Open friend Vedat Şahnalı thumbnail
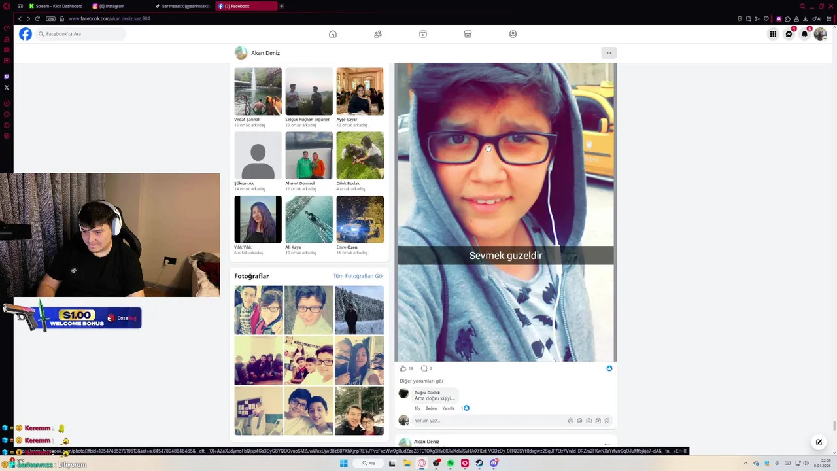The height and width of the screenshot is (471, 837). (258, 92)
